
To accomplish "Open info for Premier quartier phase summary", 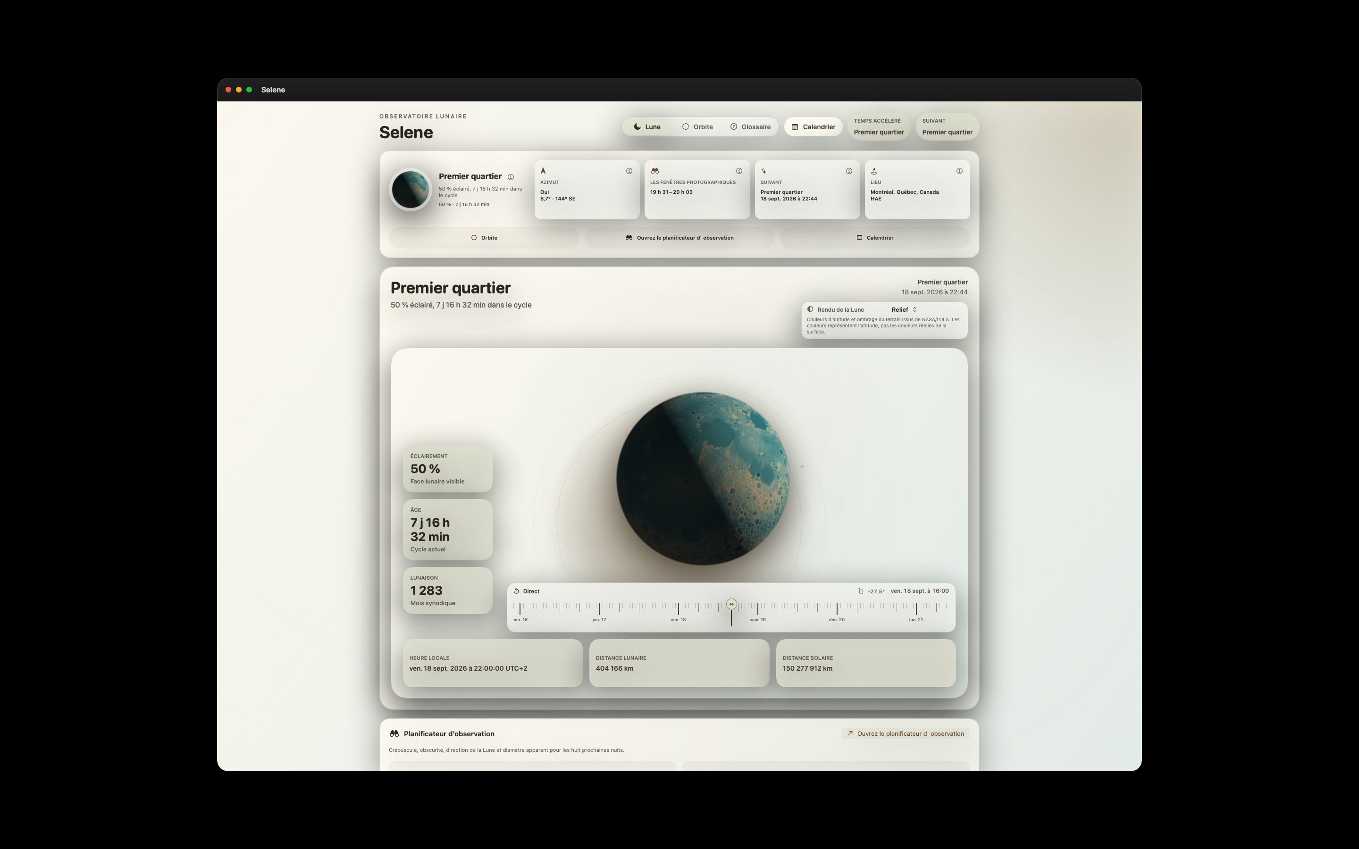I will point(511,177).
